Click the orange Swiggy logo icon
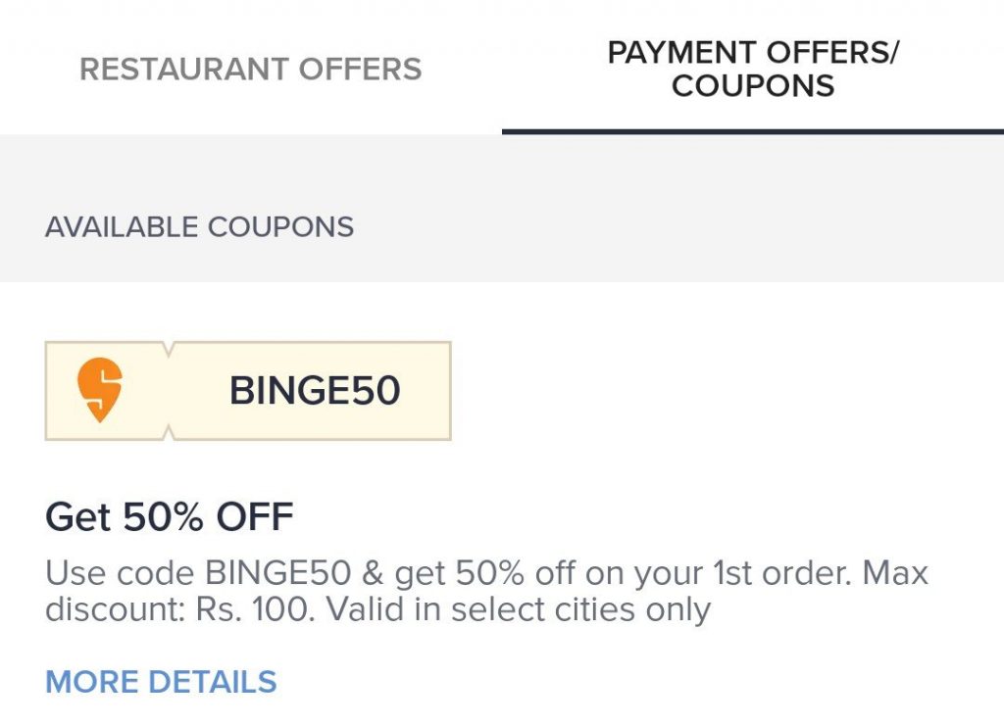 click(100, 390)
